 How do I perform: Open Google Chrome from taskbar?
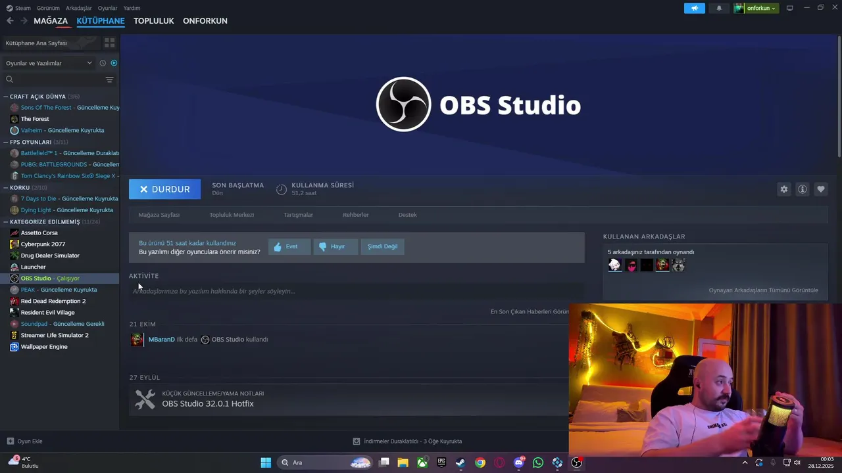[480, 462]
